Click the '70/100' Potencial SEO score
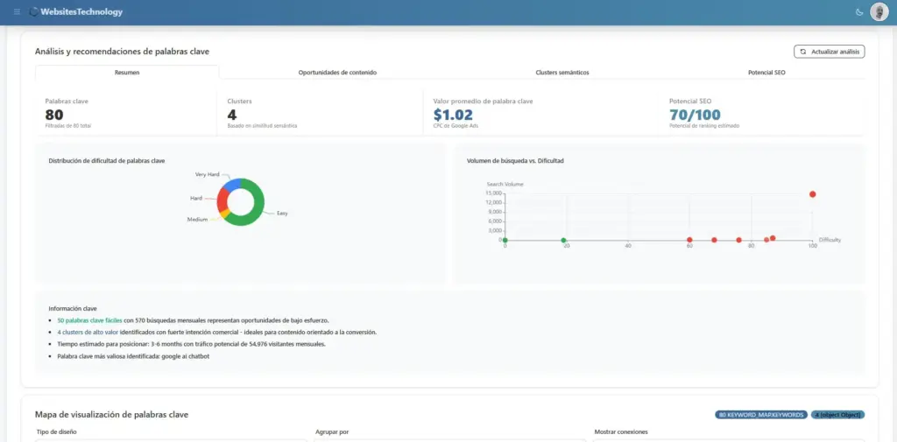 [x=695, y=115]
